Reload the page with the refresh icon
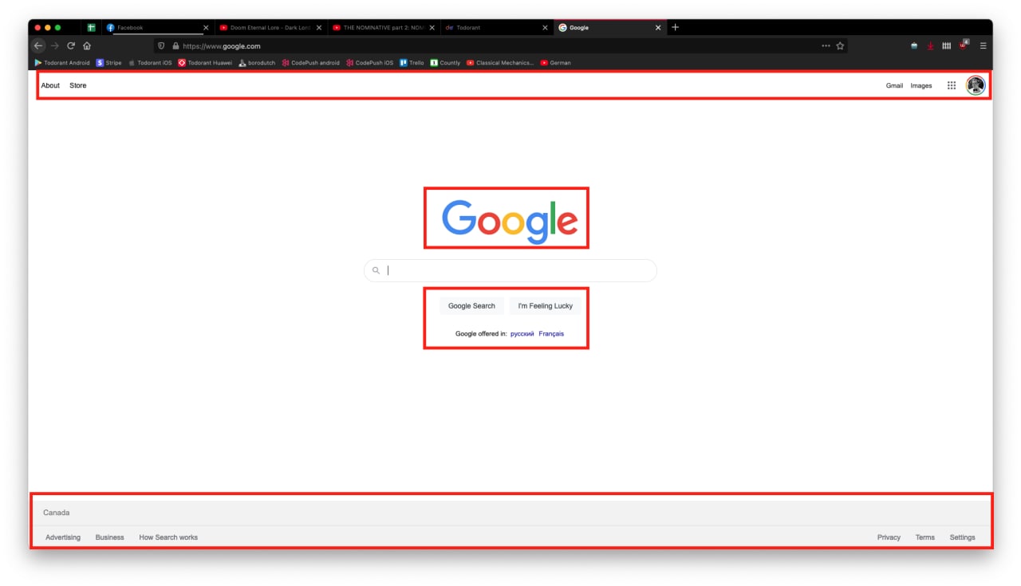The height and width of the screenshot is (586, 1021). 71,45
